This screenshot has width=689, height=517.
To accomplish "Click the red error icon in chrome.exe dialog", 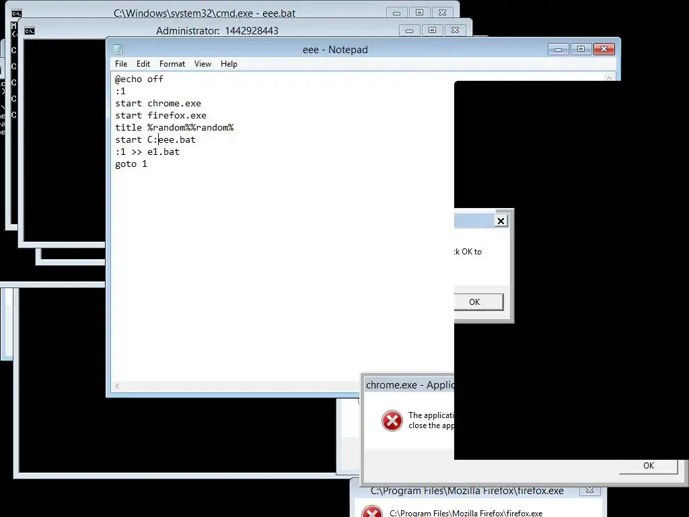I will click(392, 421).
